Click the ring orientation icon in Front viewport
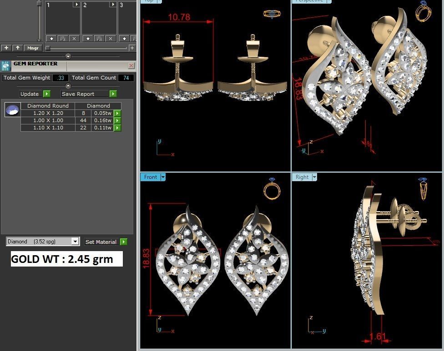 point(272,188)
